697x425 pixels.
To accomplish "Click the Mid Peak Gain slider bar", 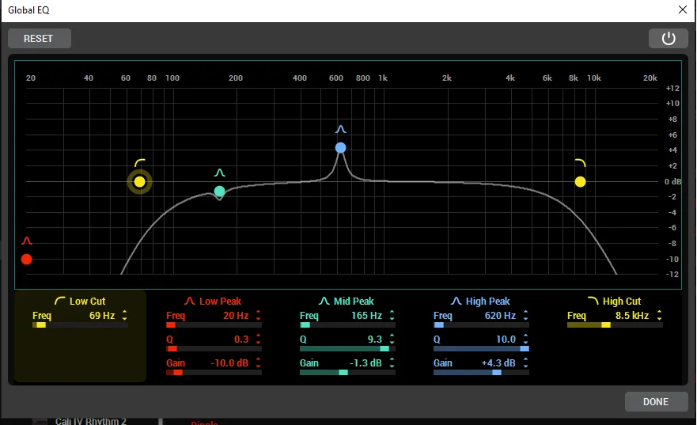I will point(347,373).
